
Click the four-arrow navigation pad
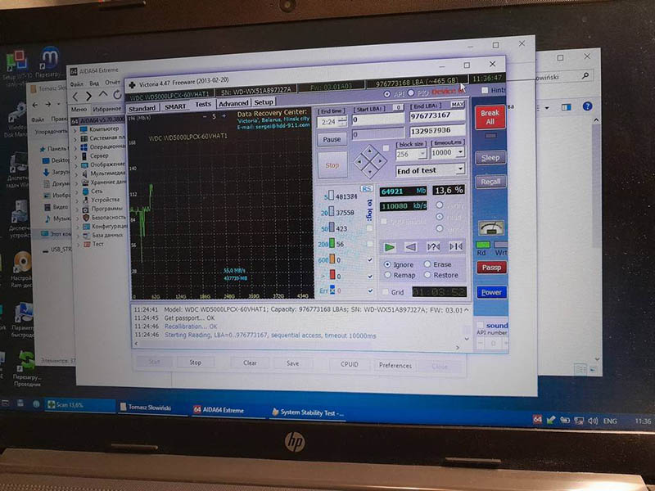click(369, 163)
